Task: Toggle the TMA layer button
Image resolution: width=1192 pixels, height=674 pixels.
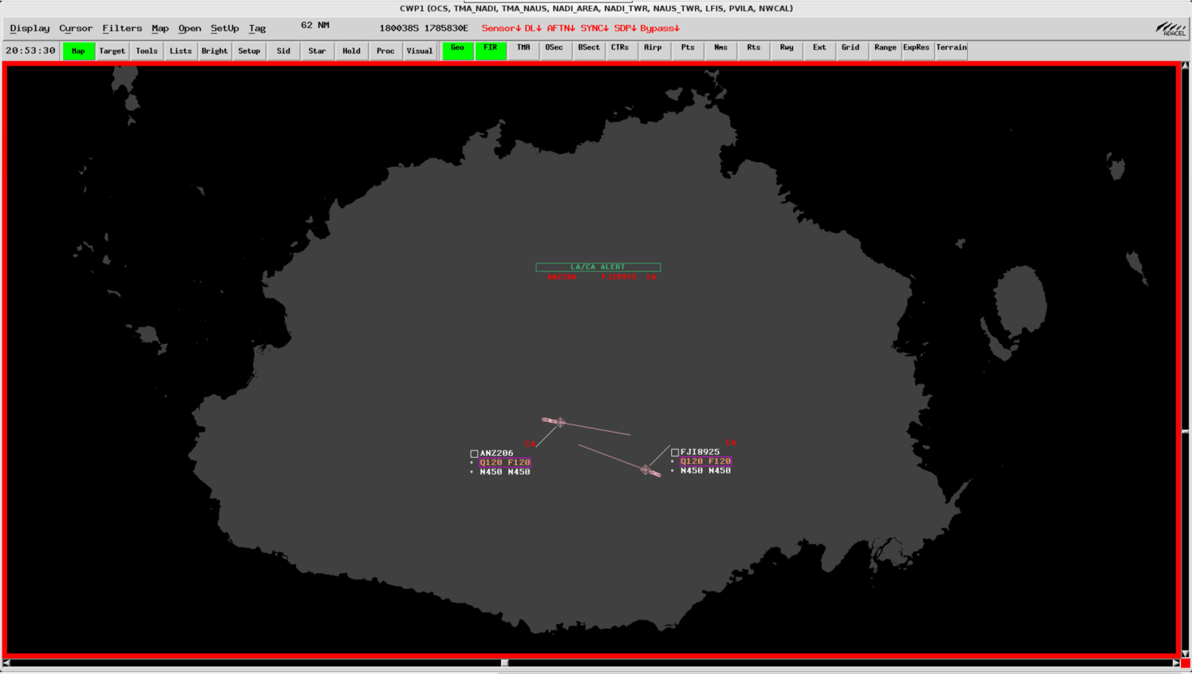Action: pyautogui.click(x=524, y=51)
